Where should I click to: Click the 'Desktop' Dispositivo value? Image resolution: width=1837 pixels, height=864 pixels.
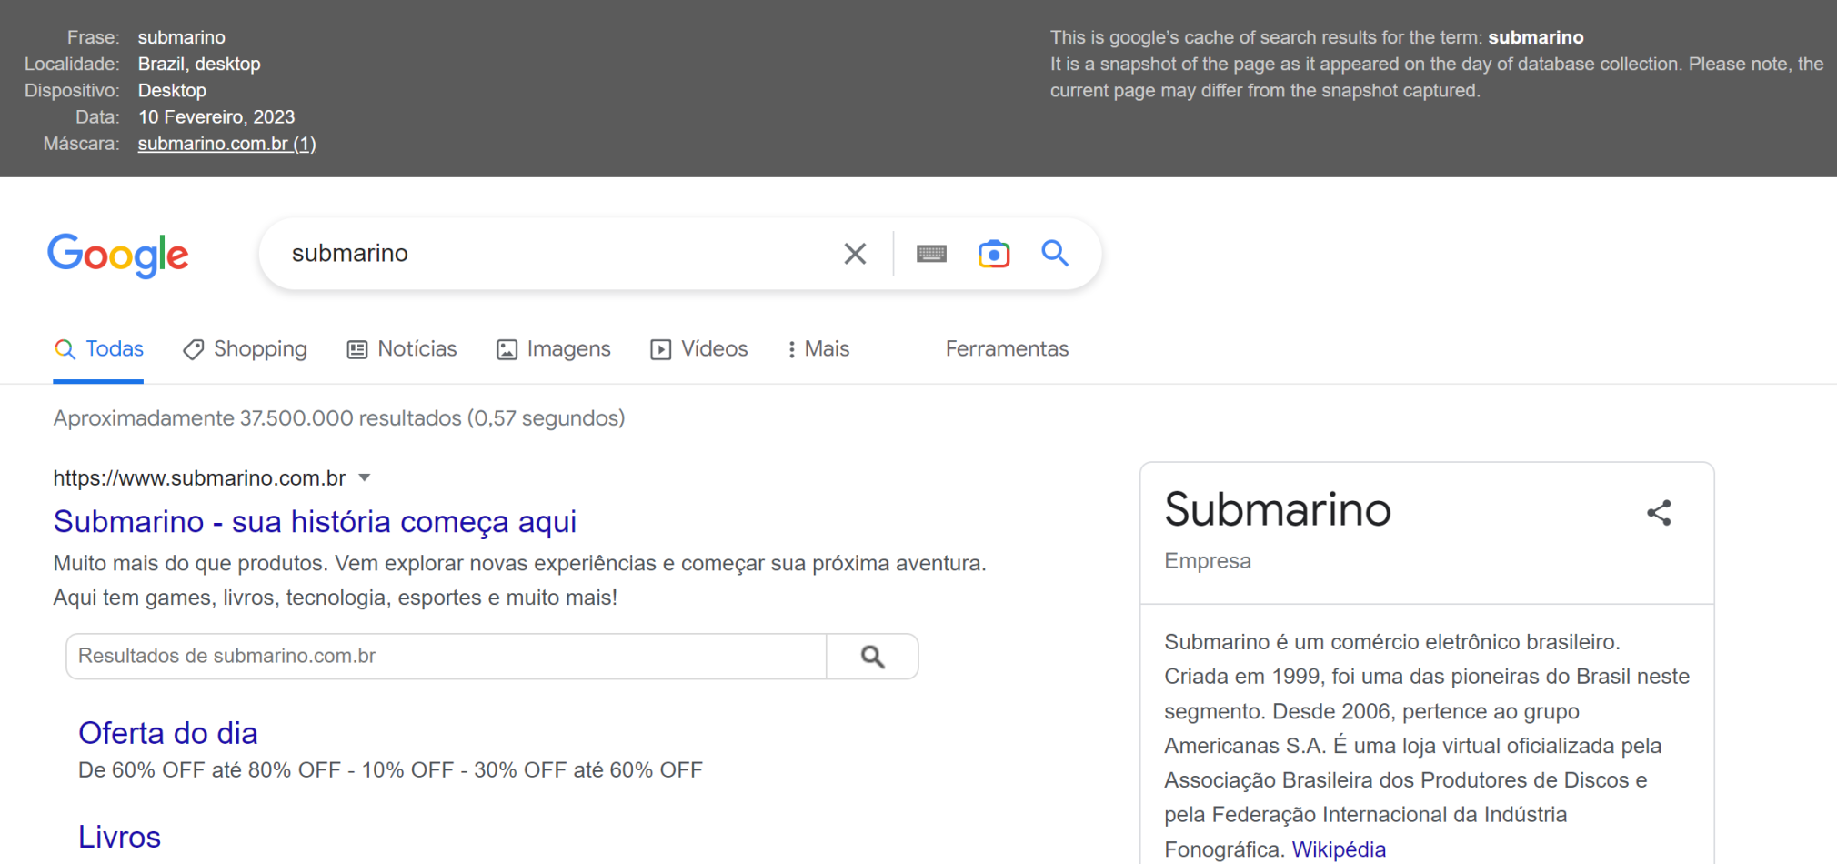172,91
